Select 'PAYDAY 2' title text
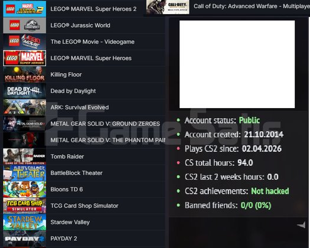The image size is (310, 248). tap(64, 239)
